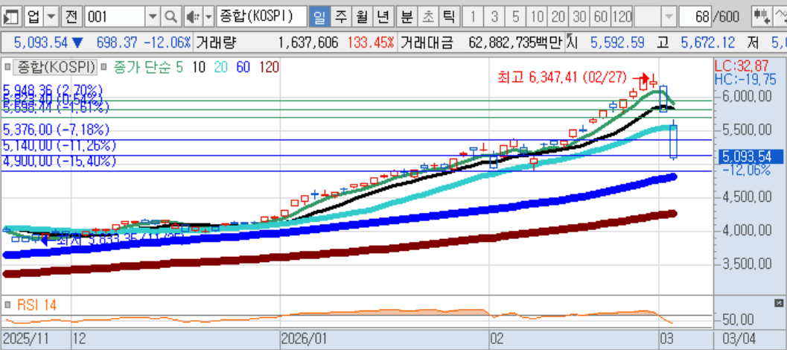The height and width of the screenshot is (350, 787).
Task: Click the candlestick chart settings icon
Action: pyautogui.click(x=761, y=17)
